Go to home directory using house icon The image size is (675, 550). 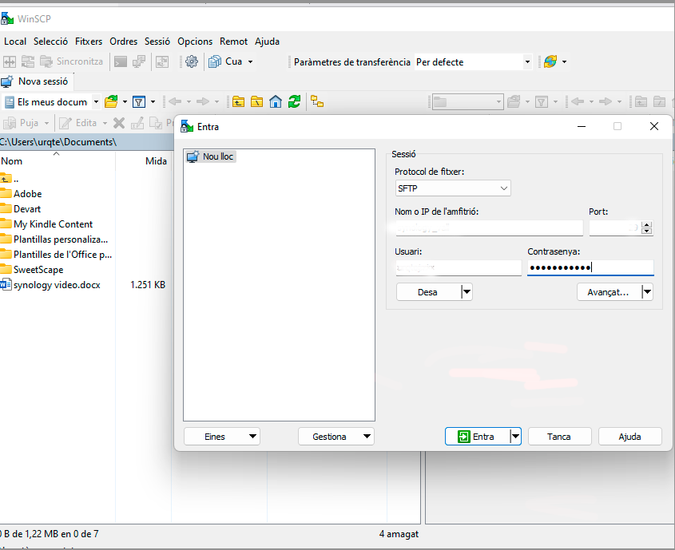(276, 101)
